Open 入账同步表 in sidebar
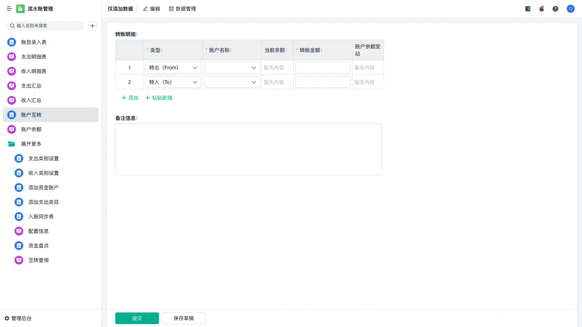582x327 pixels. (51, 217)
